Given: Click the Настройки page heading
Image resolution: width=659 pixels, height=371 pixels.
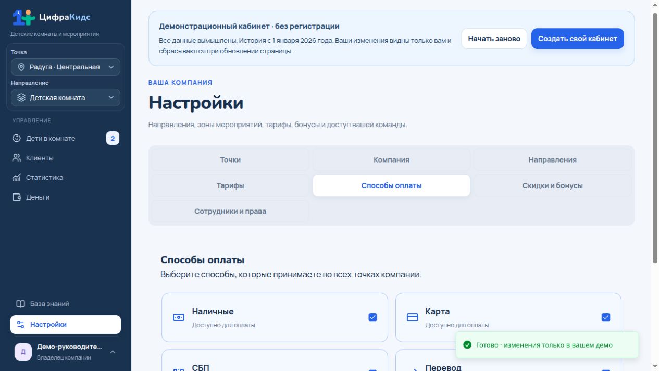Looking at the screenshot, I should [x=196, y=103].
